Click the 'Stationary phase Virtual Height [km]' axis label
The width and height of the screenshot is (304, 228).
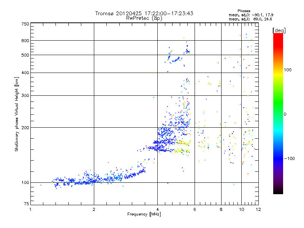pyautogui.click(x=16, y=114)
